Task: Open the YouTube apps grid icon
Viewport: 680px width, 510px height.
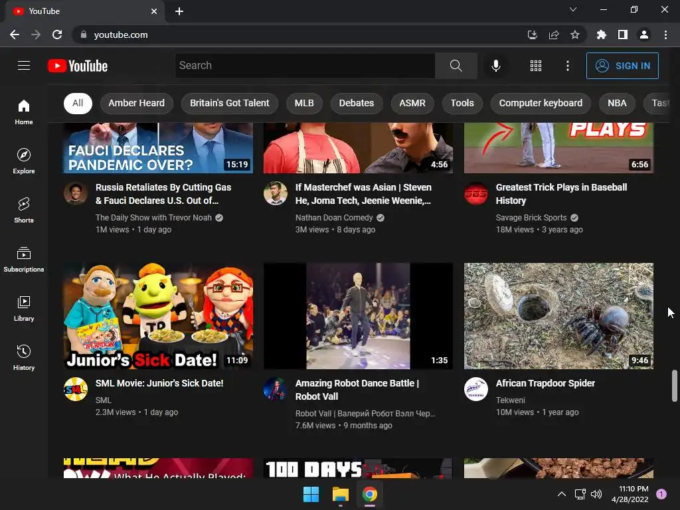Action: coord(536,66)
